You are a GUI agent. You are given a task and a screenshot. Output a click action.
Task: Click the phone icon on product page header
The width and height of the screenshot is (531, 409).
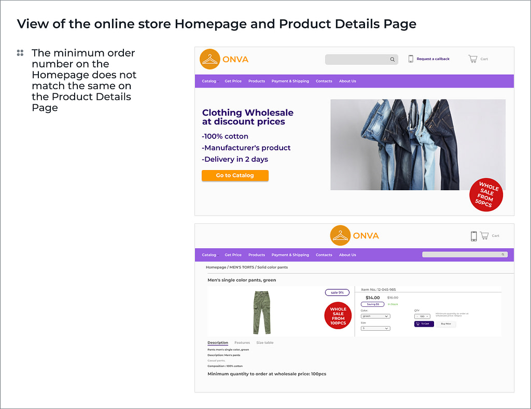(x=474, y=236)
